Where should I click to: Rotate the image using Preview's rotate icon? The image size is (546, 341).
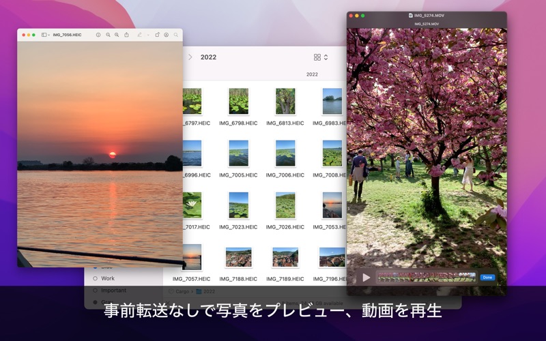tap(158, 35)
